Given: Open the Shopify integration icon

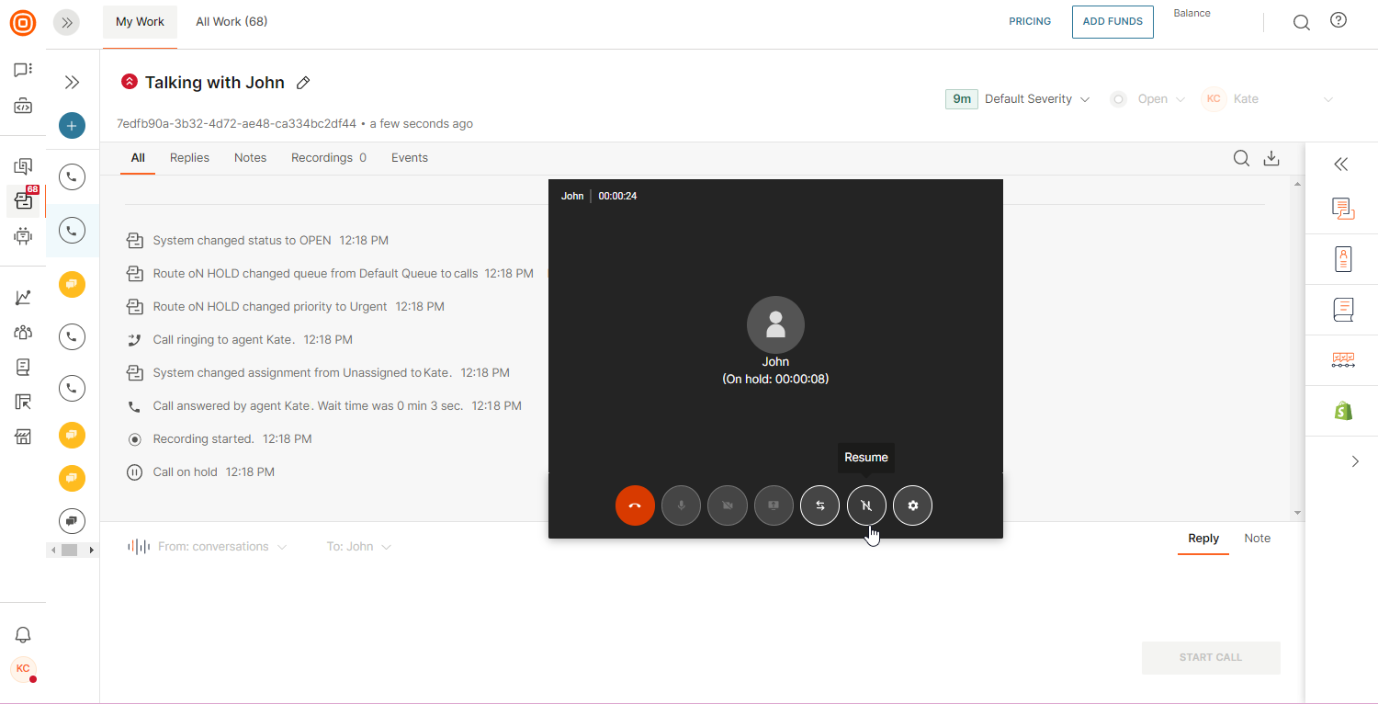Looking at the screenshot, I should coord(1343,411).
